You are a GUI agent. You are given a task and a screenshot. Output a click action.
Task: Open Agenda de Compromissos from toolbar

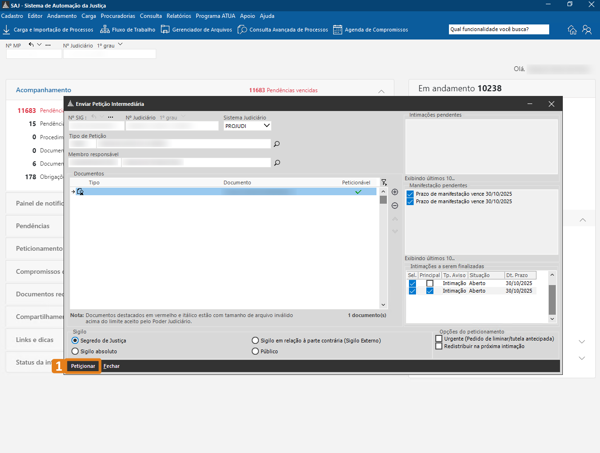(370, 30)
